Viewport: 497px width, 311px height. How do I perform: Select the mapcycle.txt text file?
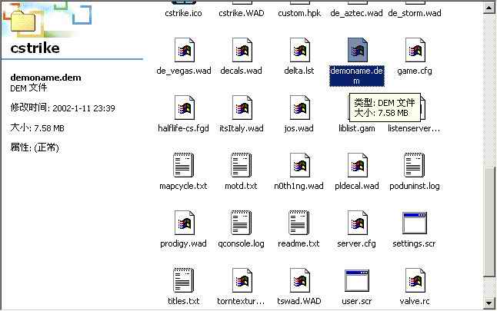(183, 166)
